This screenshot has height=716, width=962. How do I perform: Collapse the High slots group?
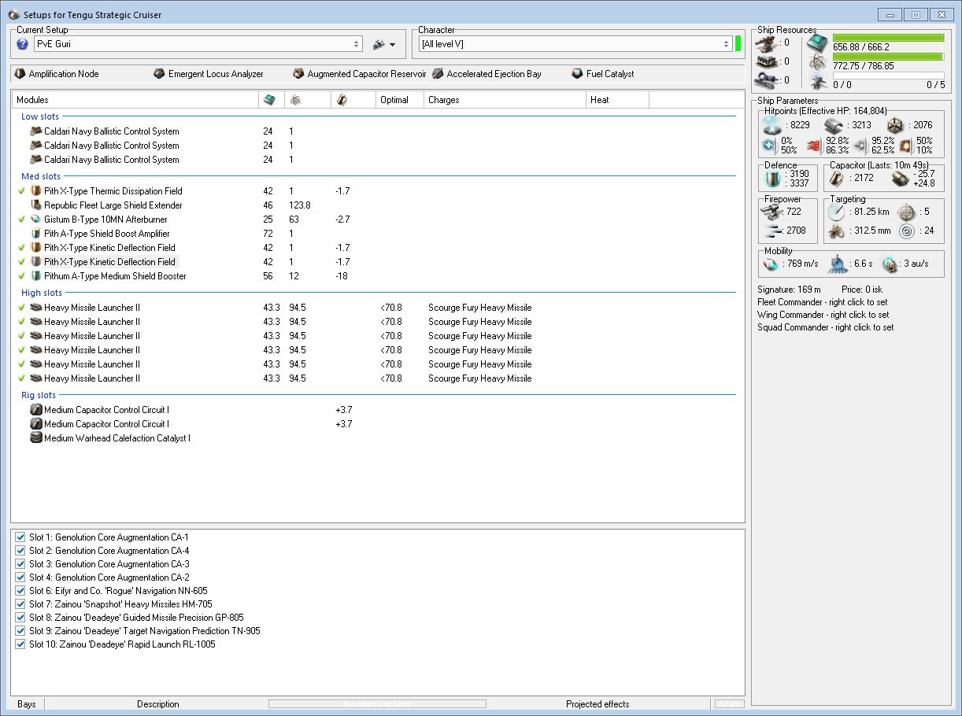[x=42, y=293]
